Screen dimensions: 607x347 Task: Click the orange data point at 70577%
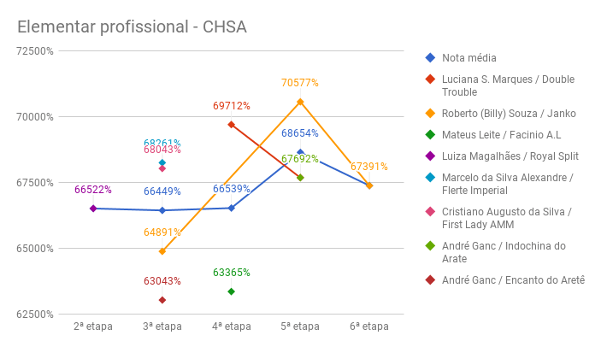pyautogui.click(x=300, y=102)
